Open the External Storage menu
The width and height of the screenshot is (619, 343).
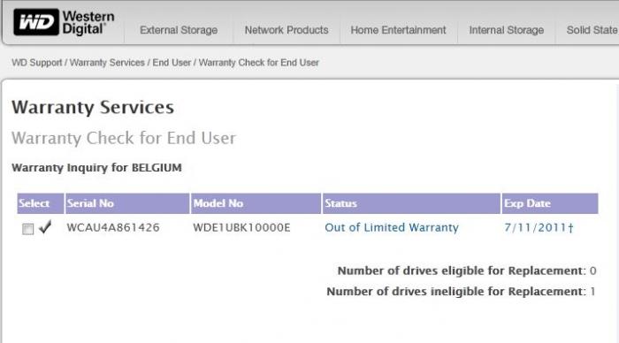point(179,30)
